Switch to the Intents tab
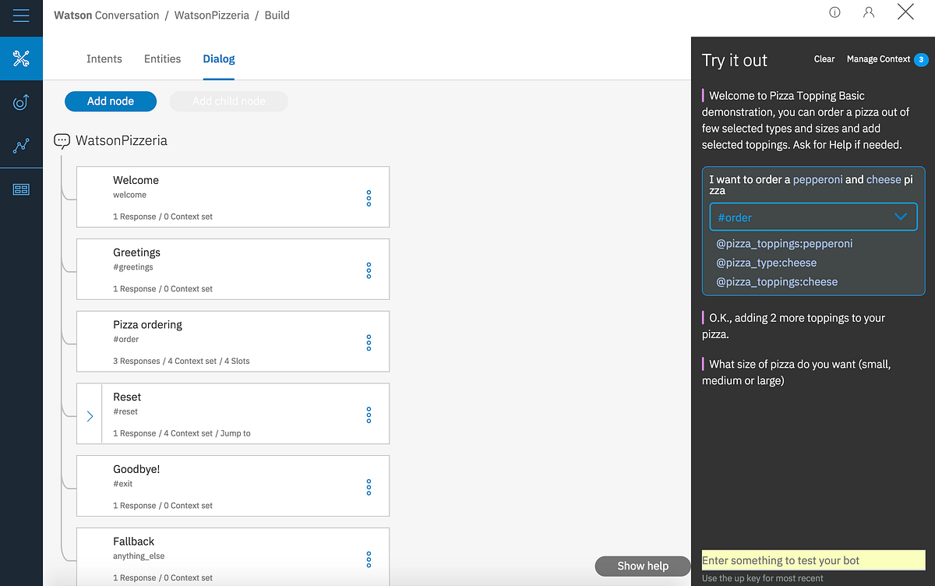This screenshot has height=586, width=935. point(104,58)
